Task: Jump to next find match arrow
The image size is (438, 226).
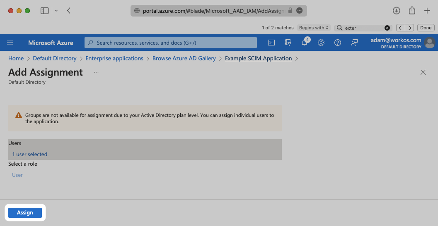Action: click(410, 28)
